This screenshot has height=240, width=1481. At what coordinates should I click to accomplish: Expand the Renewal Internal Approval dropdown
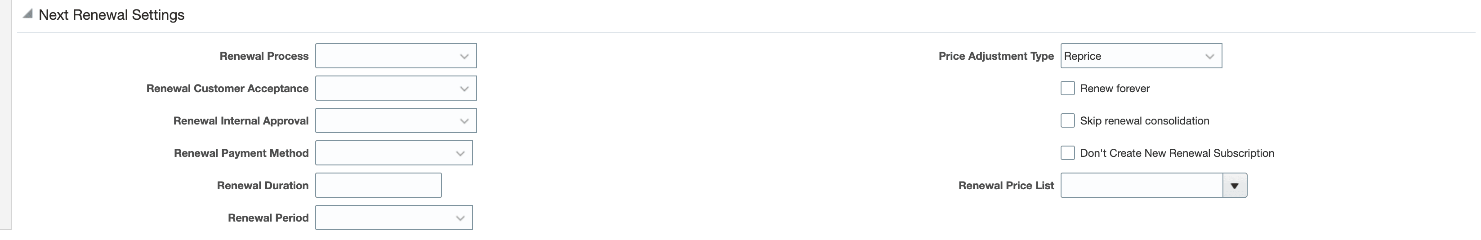click(x=396, y=120)
